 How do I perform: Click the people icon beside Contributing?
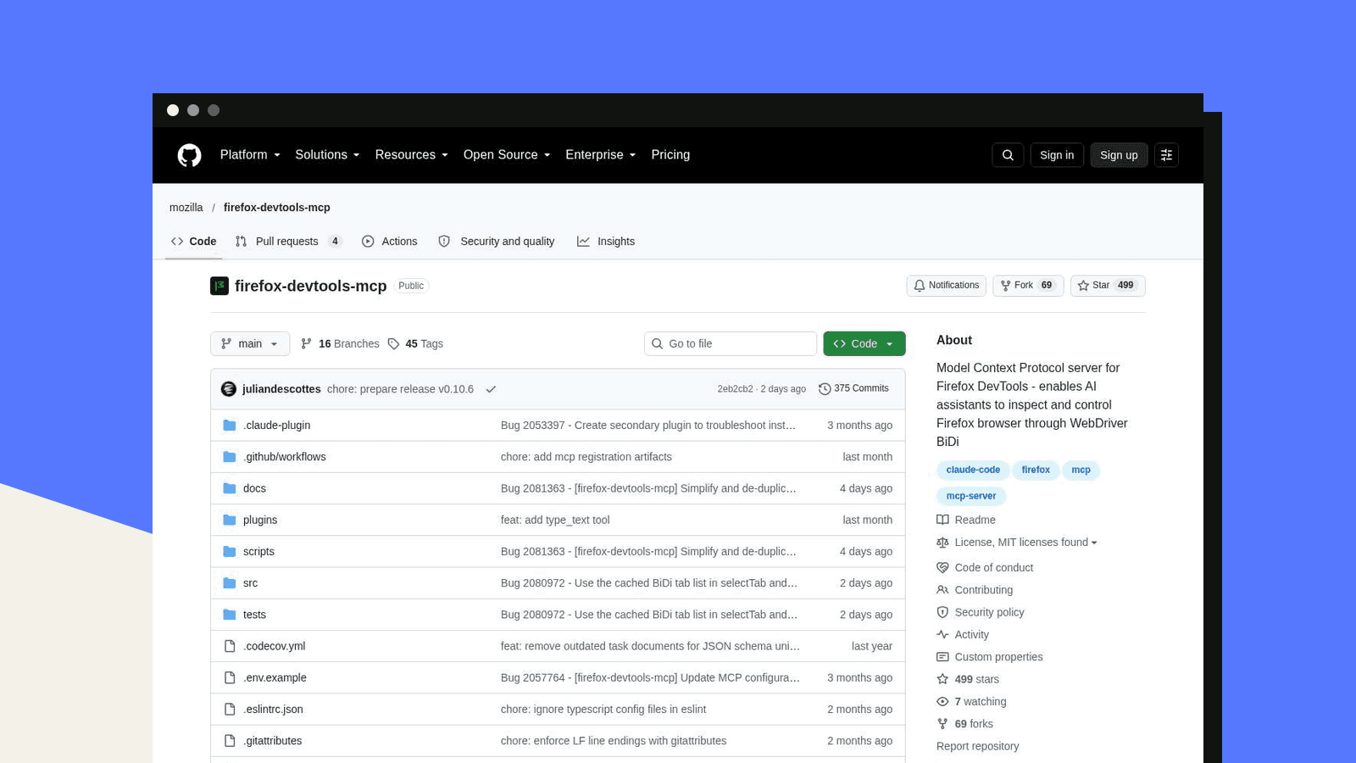942,590
